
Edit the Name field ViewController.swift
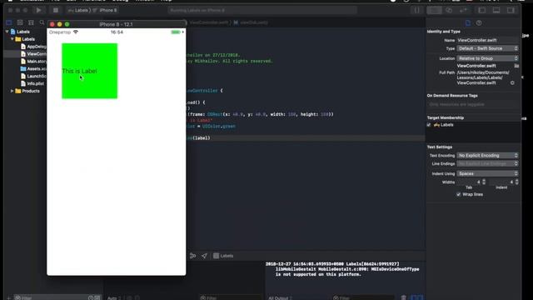point(487,40)
